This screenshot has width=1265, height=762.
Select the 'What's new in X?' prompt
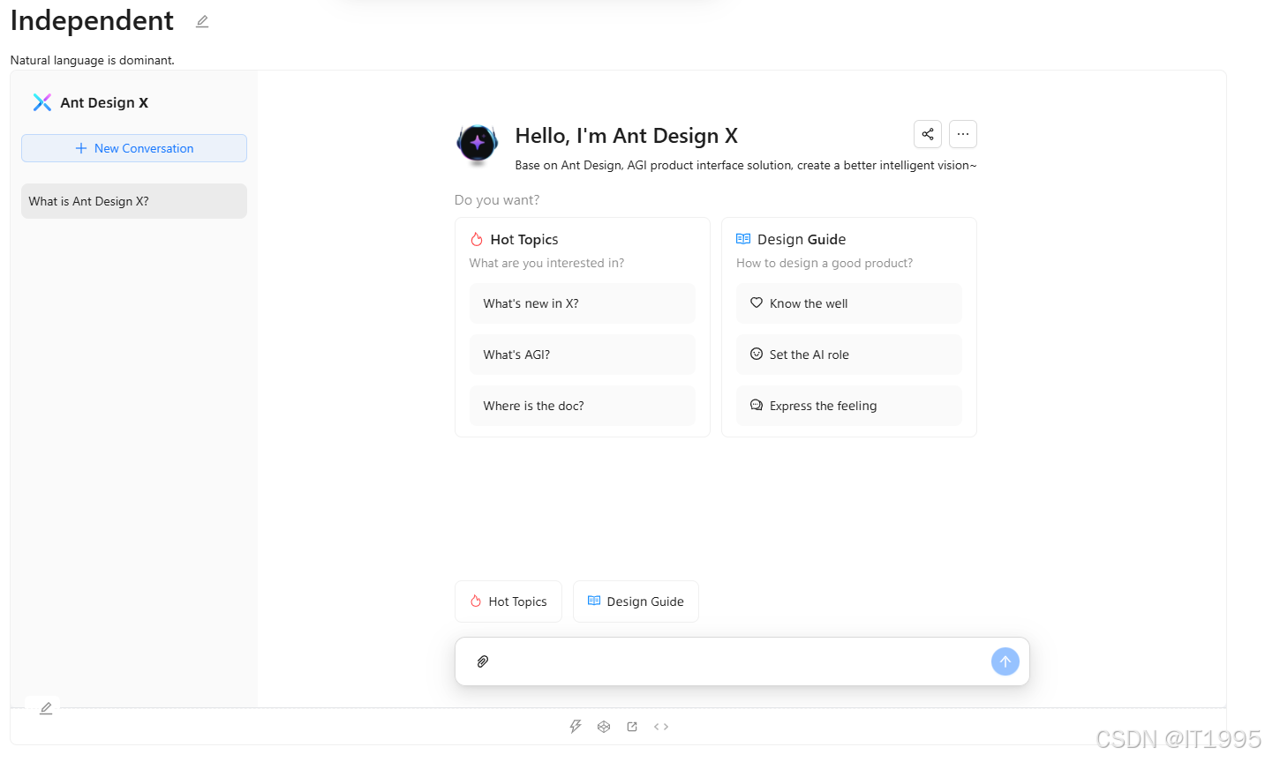point(583,303)
